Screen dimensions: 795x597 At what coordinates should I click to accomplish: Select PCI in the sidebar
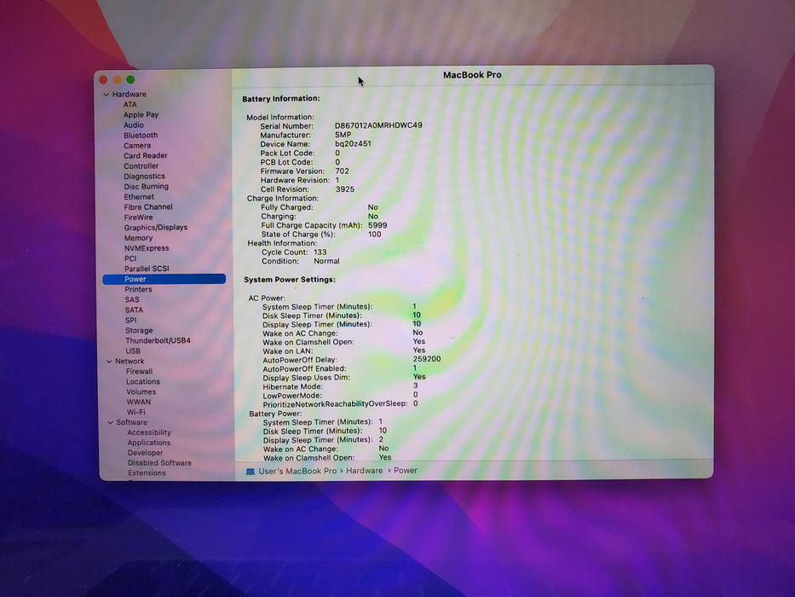point(130,258)
